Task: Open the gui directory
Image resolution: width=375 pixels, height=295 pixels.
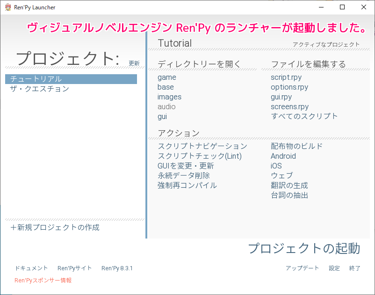Action: (x=162, y=117)
